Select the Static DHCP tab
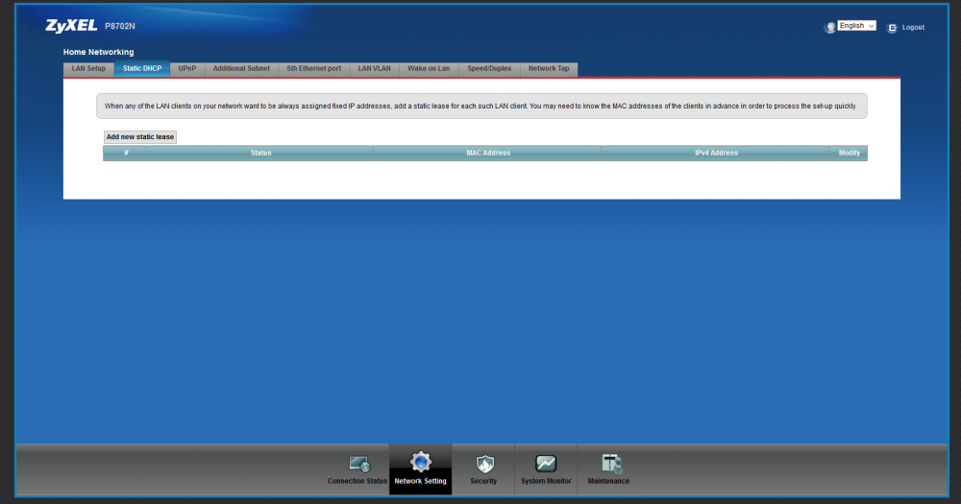 (x=142, y=68)
